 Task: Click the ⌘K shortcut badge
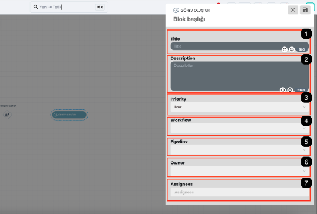pos(100,7)
